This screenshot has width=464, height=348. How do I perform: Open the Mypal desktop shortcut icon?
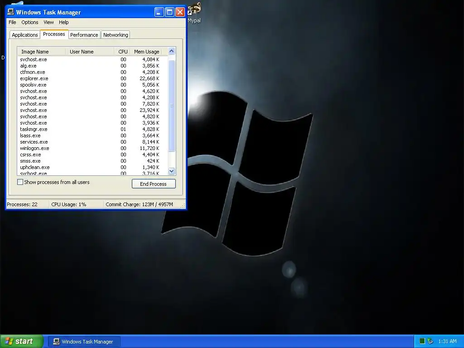(194, 12)
